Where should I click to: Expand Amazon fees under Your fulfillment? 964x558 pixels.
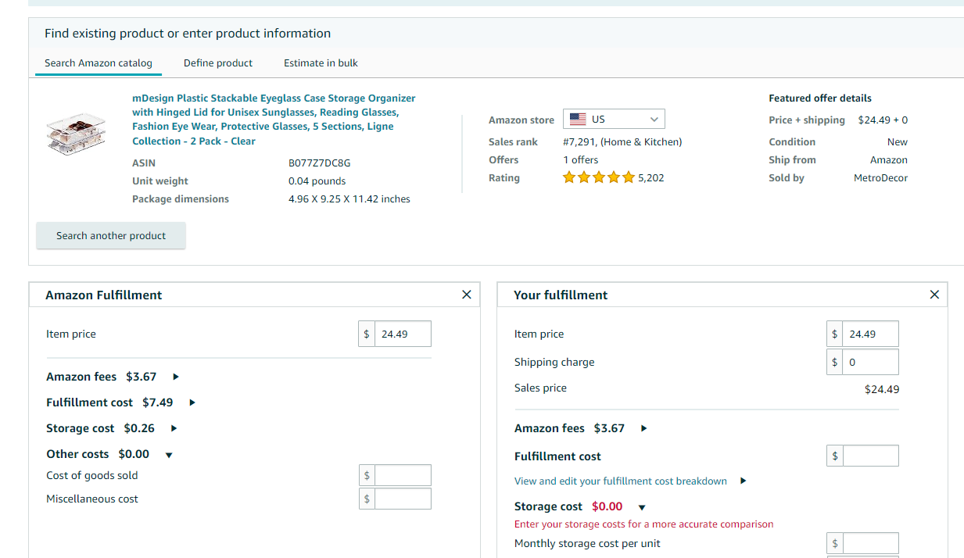tap(643, 428)
